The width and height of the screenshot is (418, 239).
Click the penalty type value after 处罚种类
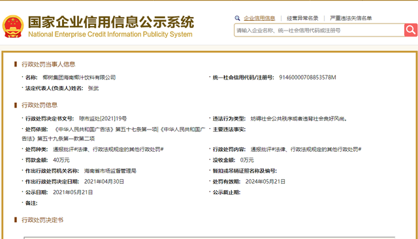click(x=108, y=149)
